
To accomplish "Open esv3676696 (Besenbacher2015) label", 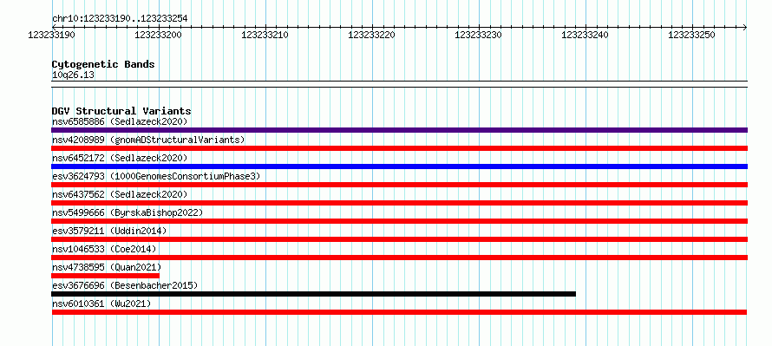I will (x=125, y=285).
